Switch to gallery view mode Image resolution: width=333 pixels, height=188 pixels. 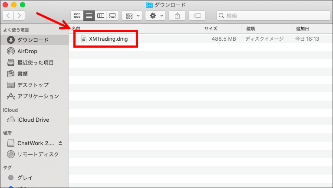pos(112,16)
